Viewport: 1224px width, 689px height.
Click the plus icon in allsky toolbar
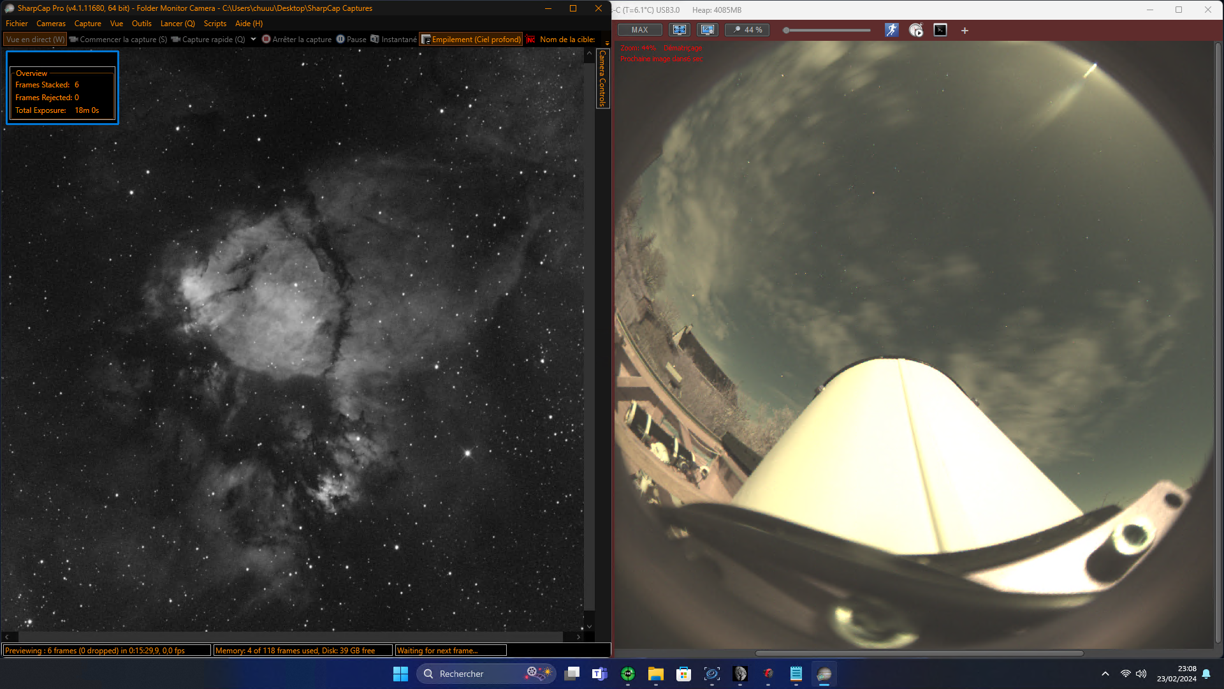(965, 31)
